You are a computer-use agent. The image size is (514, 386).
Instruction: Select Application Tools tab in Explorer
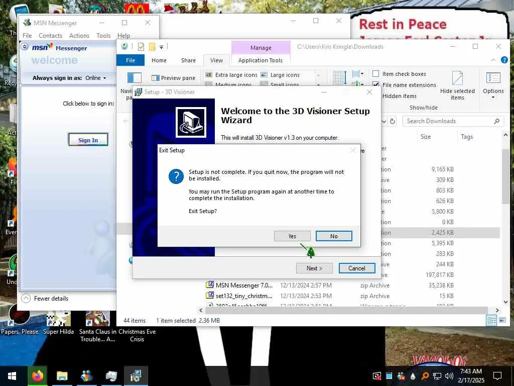coord(261,60)
